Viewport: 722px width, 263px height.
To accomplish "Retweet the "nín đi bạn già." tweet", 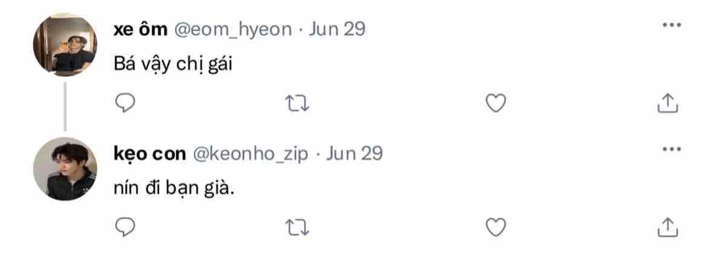I will tap(297, 227).
